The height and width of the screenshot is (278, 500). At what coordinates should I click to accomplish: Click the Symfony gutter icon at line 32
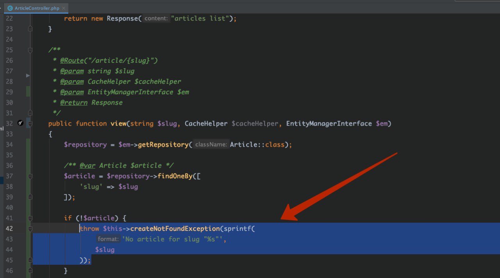point(21,123)
